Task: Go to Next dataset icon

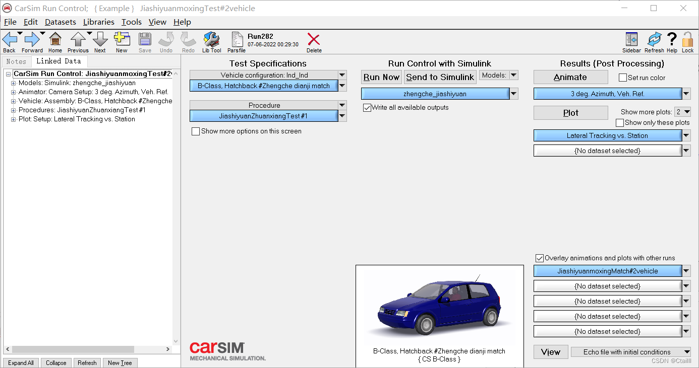Action: coord(100,39)
